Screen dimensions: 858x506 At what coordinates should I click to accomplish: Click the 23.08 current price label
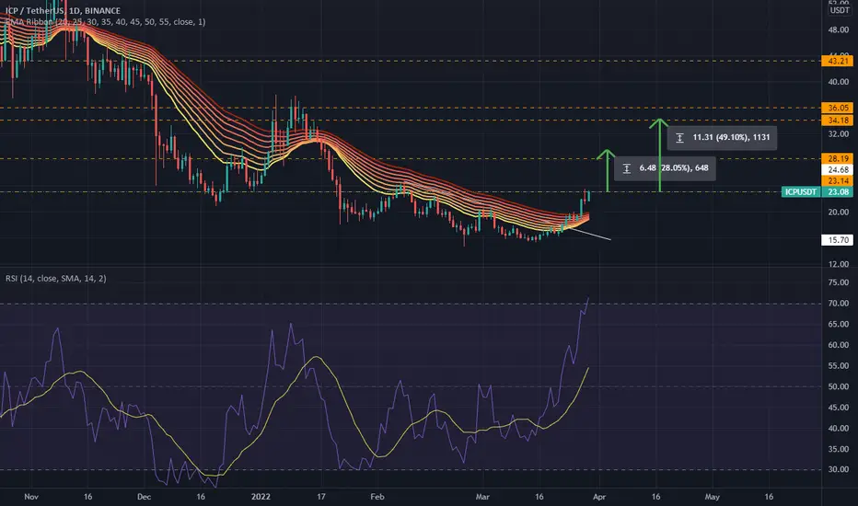(837, 192)
